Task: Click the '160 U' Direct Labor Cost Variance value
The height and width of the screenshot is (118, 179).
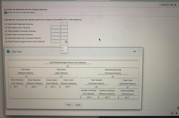Action: point(53,87)
